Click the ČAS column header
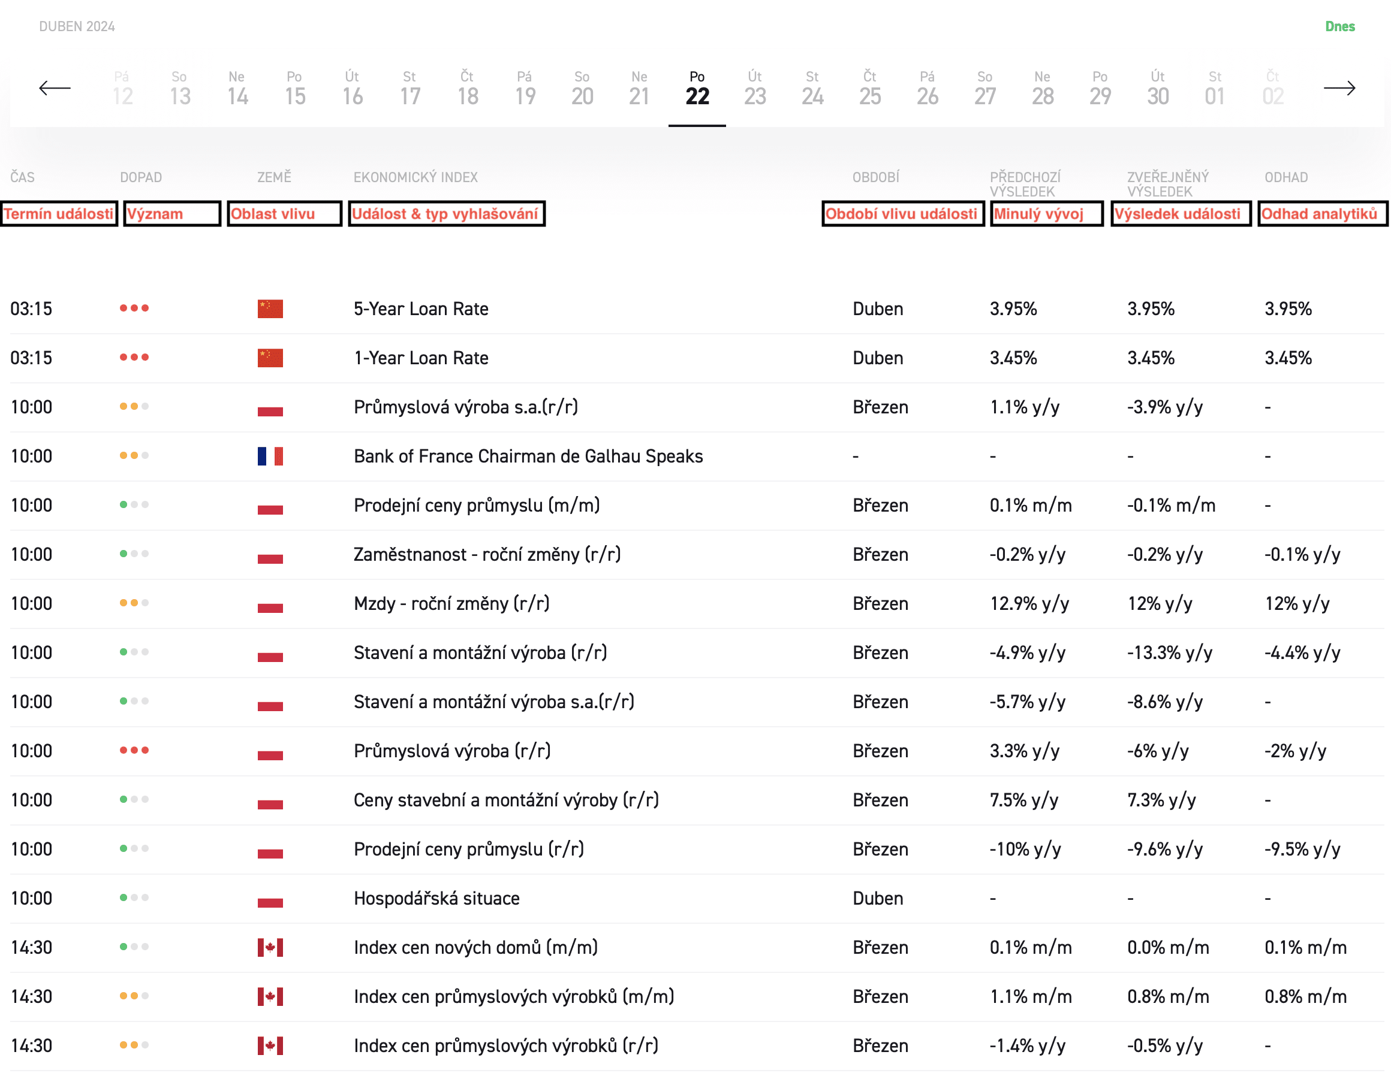 point(22,177)
